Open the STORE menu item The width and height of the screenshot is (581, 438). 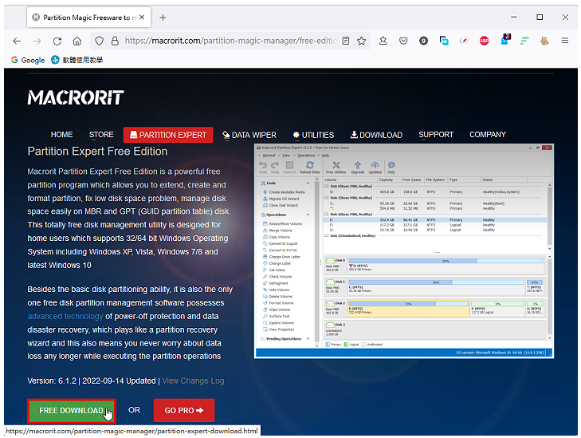tap(101, 135)
